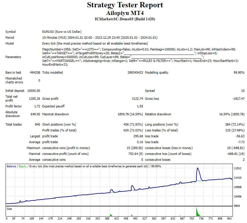Select the mismatched charts errors value "0"

pos(39,80)
